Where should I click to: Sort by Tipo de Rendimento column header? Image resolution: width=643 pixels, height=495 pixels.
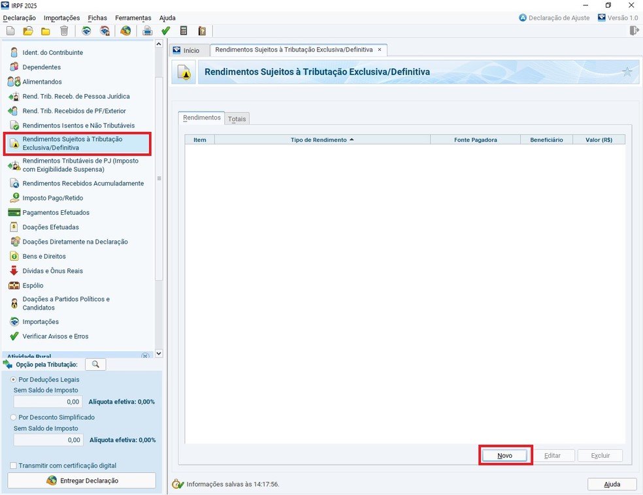(x=321, y=140)
